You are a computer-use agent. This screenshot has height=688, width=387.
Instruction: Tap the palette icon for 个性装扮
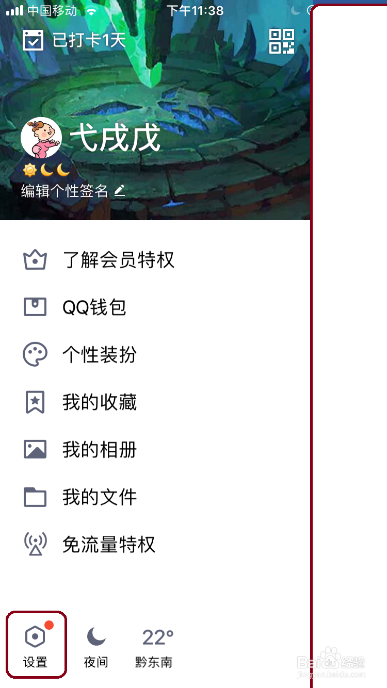pos(35,355)
